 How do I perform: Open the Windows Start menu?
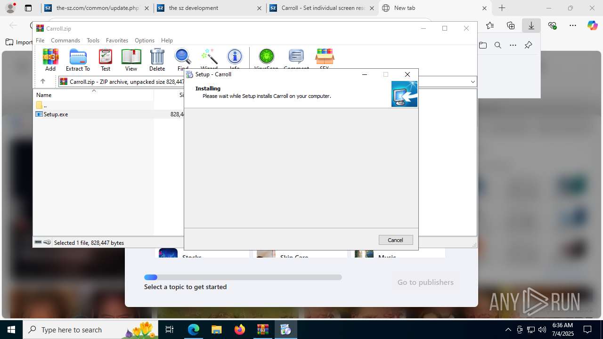click(11, 330)
